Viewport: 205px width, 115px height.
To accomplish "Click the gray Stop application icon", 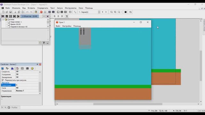I will (45, 12).
